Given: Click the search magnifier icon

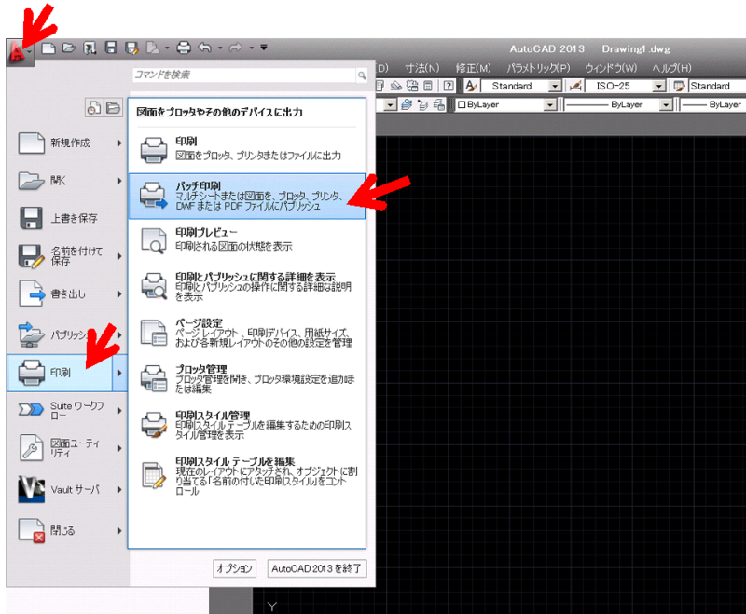Looking at the screenshot, I should [362, 75].
